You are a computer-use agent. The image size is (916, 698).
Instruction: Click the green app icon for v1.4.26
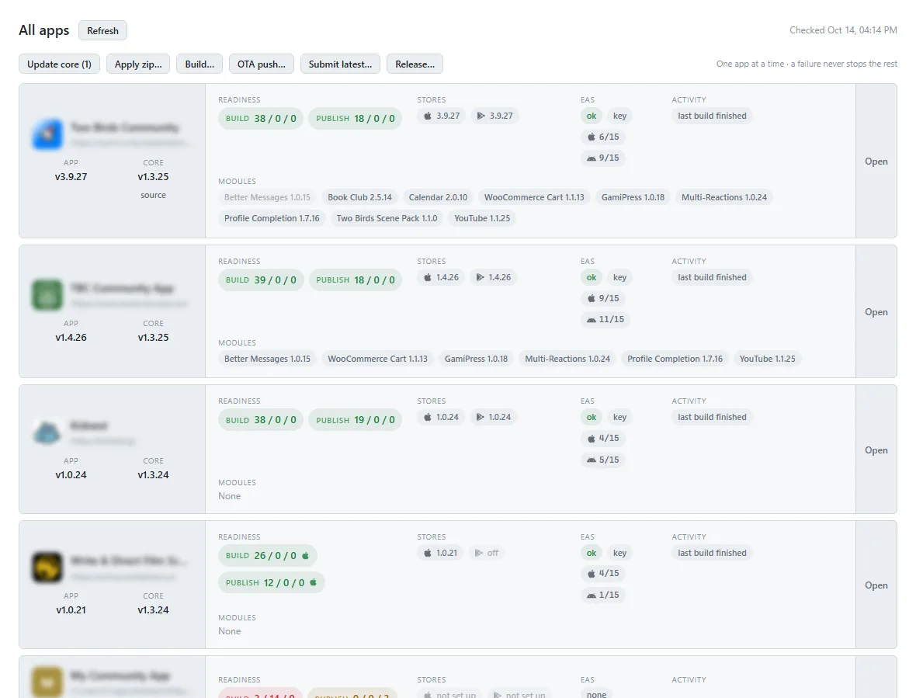47,295
